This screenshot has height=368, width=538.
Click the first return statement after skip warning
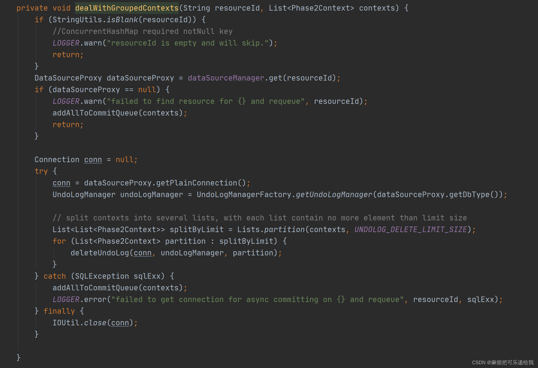coord(68,55)
